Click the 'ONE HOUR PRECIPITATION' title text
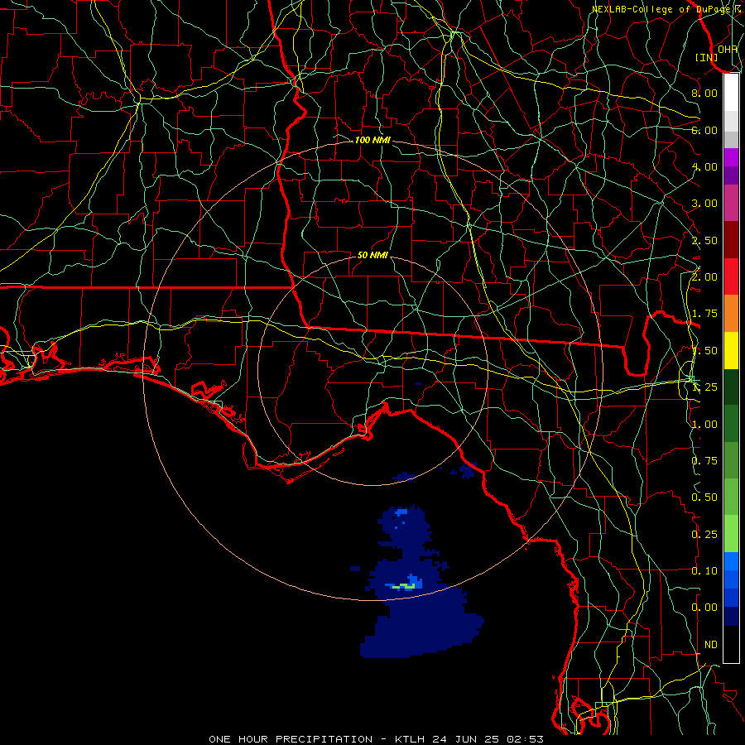 [x=291, y=739]
